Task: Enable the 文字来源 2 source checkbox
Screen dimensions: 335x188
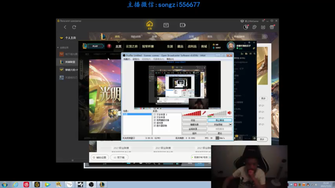Action: click(x=155, y=114)
